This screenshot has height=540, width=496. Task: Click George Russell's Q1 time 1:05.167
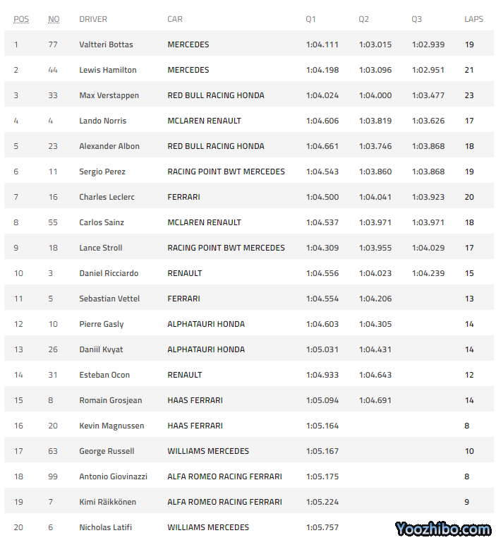click(322, 451)
